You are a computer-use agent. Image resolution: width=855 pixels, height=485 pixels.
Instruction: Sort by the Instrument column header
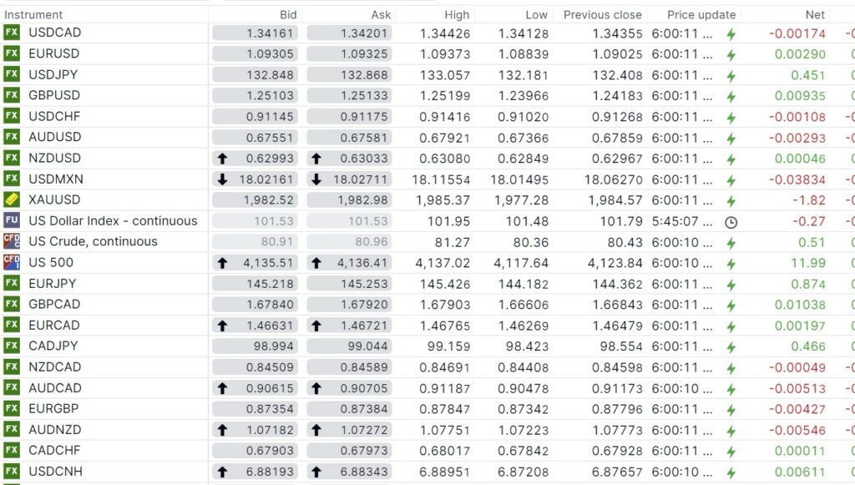[x=33, y=14]
